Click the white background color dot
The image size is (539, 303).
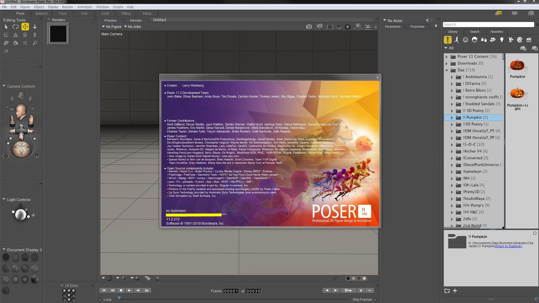(364, 278)
